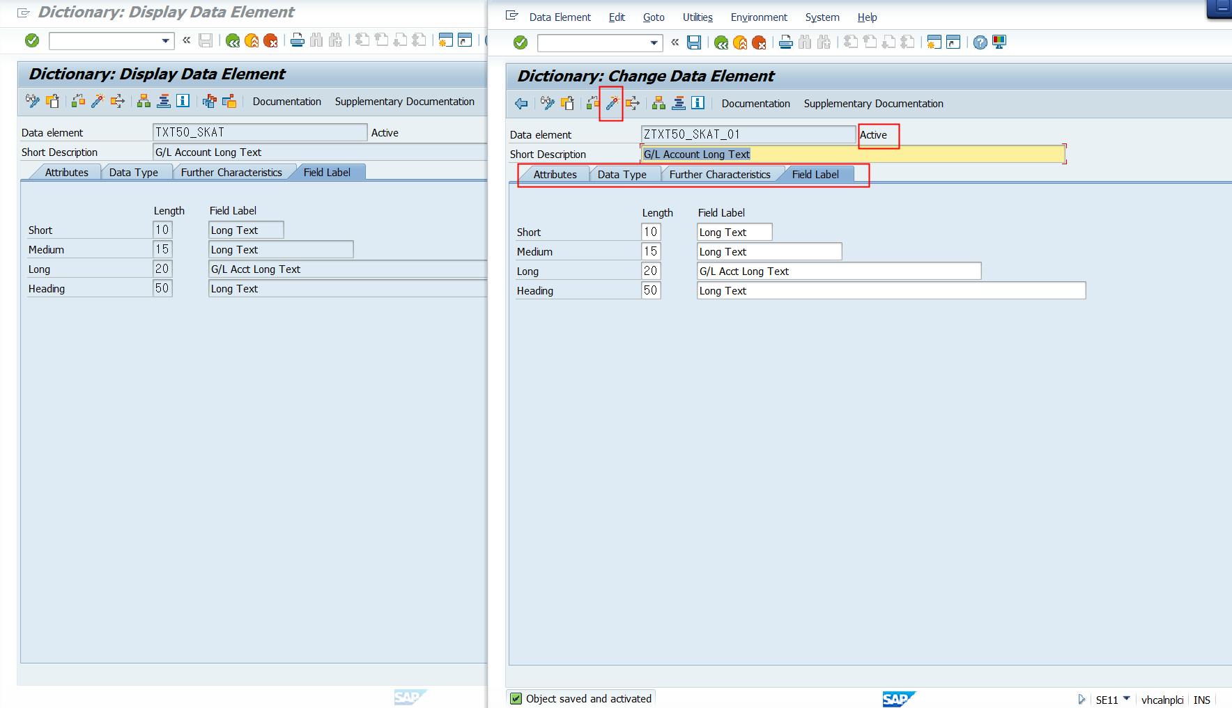Click Where-Used List icon in Display window

click(117, 102)
